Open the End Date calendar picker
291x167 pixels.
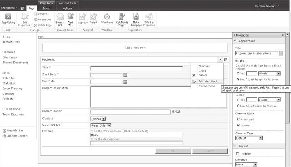click(125, 82)
